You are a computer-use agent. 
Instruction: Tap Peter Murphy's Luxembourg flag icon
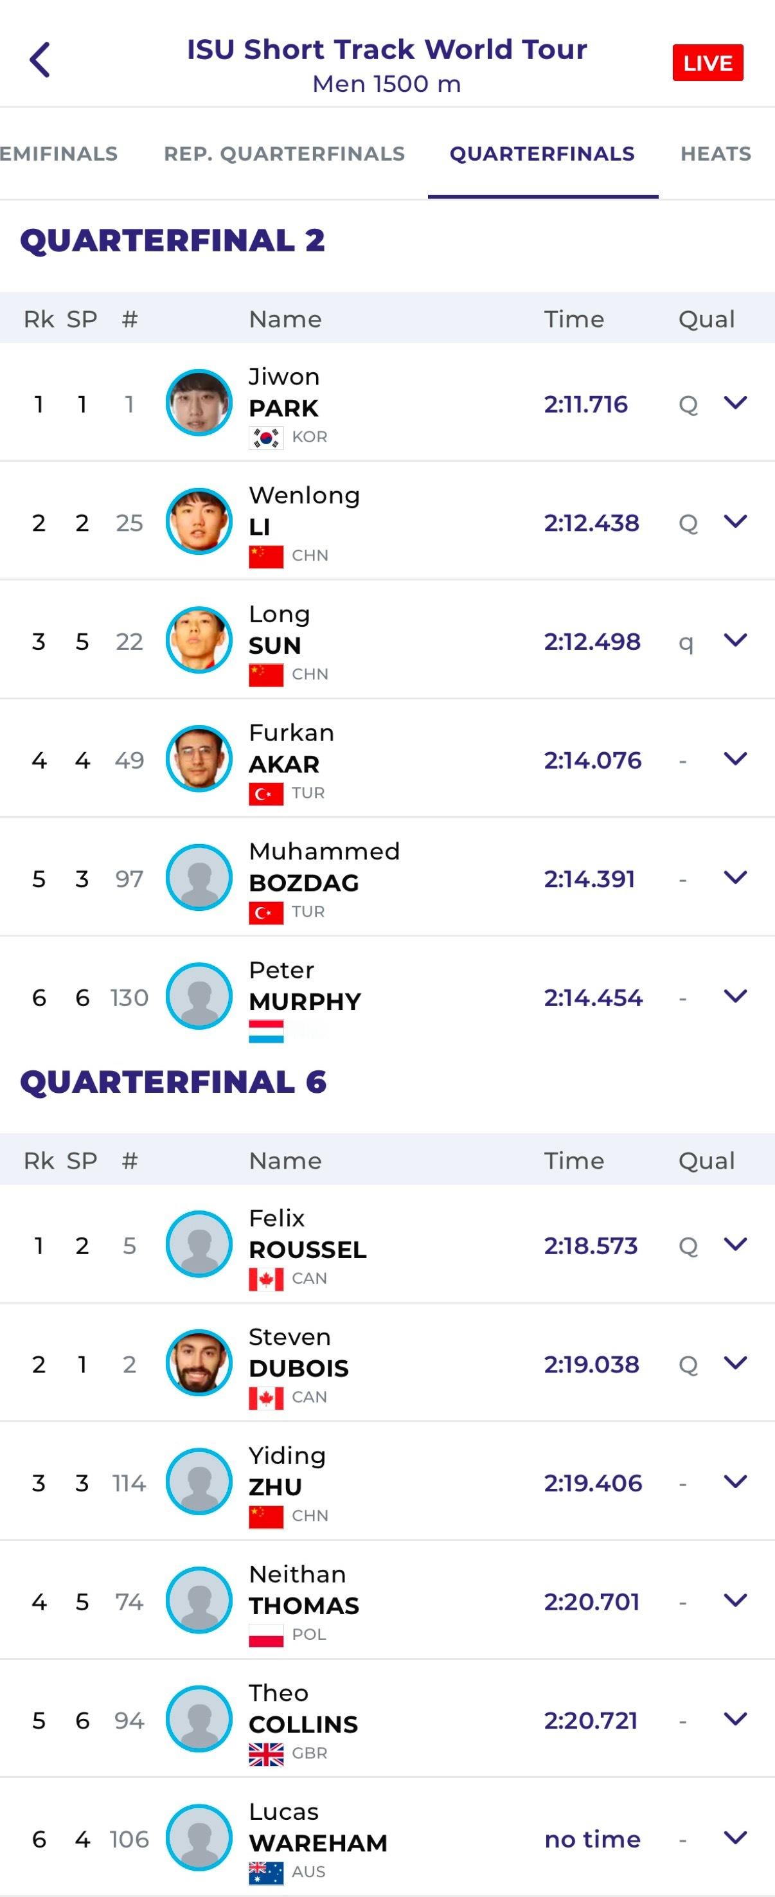[265, 1032]
